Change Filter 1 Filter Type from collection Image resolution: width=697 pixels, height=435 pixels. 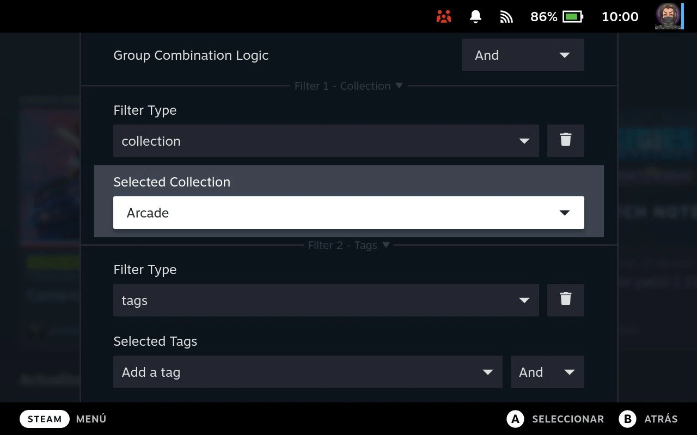pyautogui.click(x=325, y=140)
